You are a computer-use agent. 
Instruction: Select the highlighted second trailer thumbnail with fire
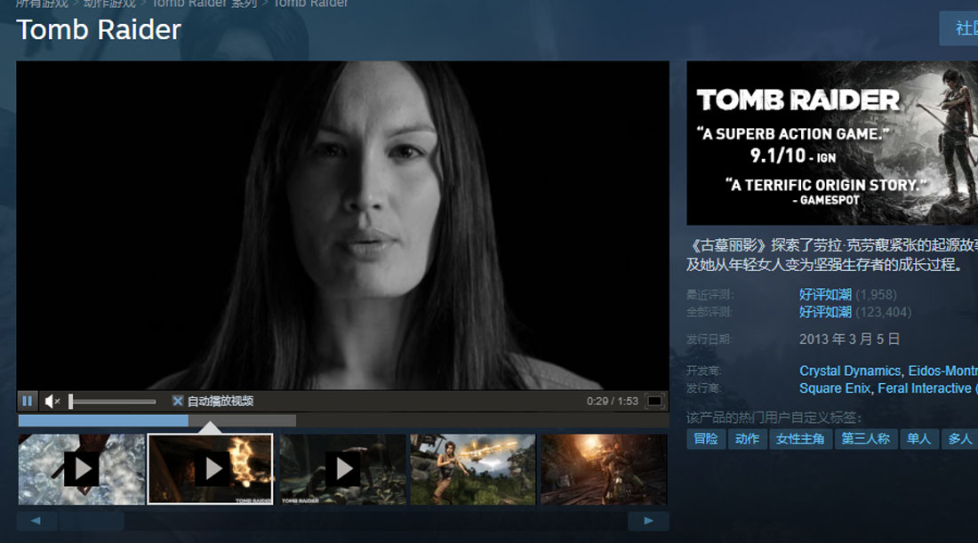coord(210,469)
